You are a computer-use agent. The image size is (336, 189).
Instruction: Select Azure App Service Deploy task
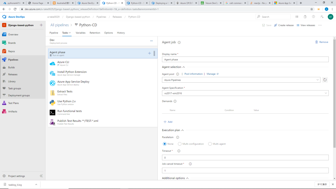coord(102,83)
